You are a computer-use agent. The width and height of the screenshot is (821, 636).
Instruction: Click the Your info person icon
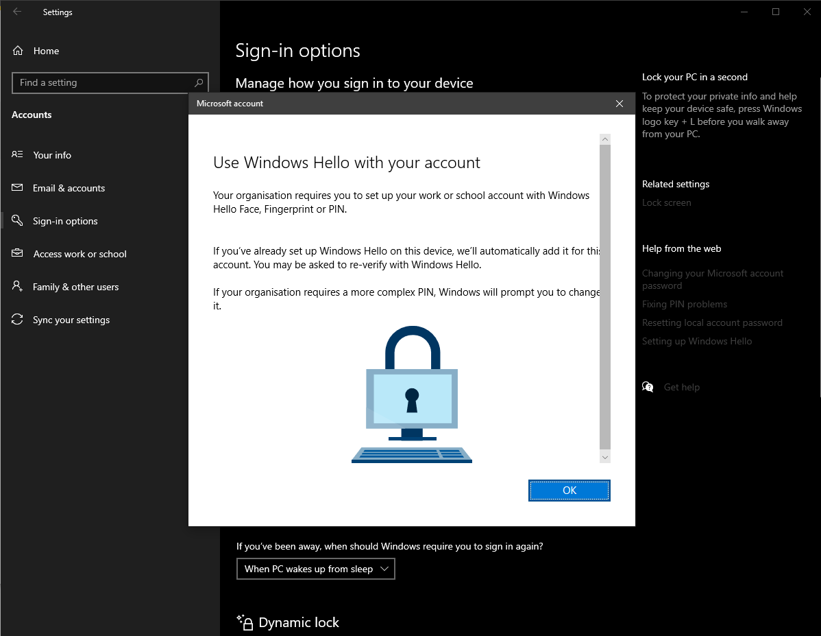point(16,154)
